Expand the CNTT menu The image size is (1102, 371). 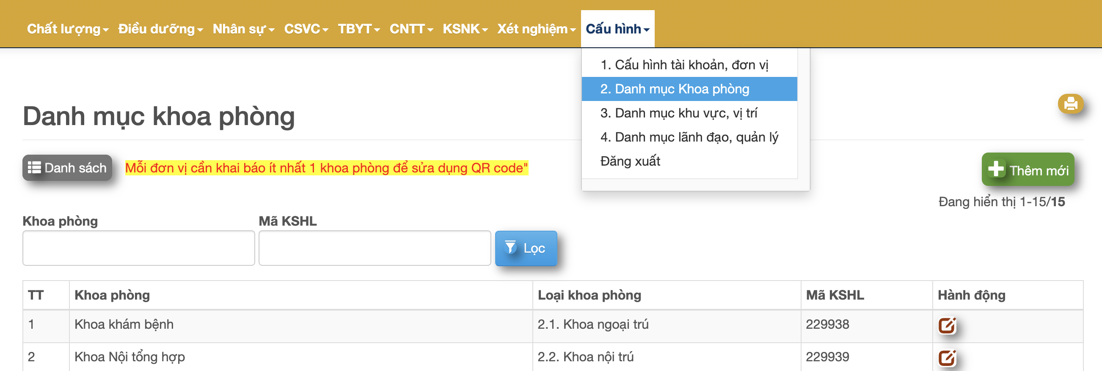tap(411, 29)
